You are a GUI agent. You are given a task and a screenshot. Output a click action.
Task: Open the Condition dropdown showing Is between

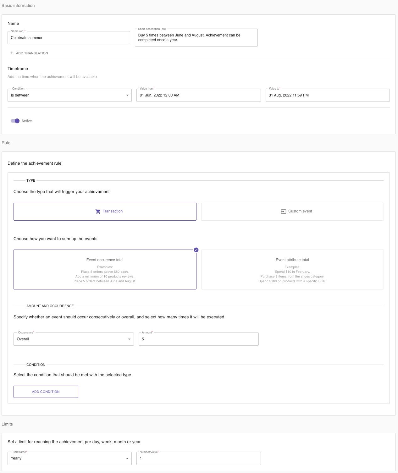click(69, 95)
